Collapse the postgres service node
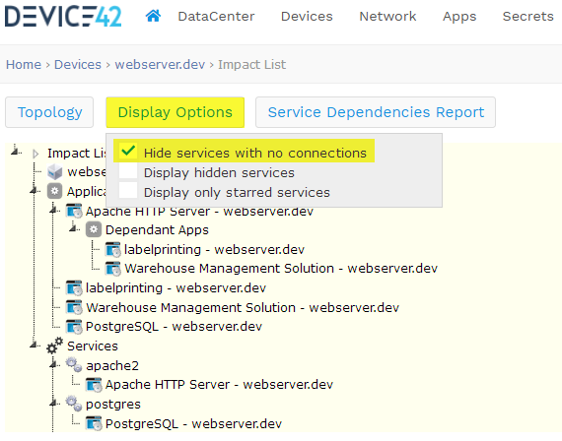The height and width of the screenshot is (441, 562). pyautogui.click(x=54, y=403)
